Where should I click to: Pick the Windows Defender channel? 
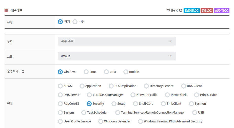click(x=101, y=121)
